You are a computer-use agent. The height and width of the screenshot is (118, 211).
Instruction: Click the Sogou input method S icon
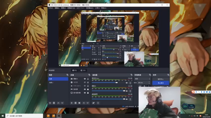(x=193, y=92)
